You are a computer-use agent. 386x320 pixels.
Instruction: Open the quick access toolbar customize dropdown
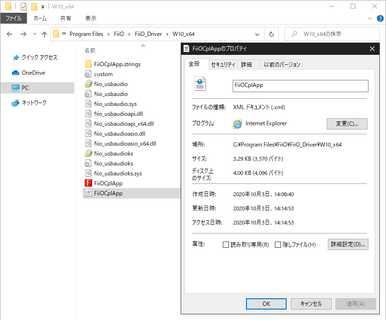43,7
